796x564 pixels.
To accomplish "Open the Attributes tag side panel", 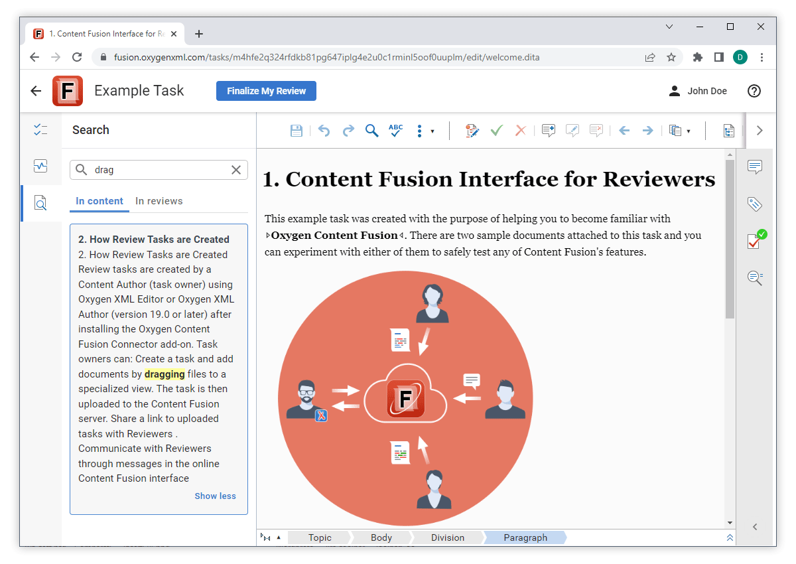I will point(755,204).
